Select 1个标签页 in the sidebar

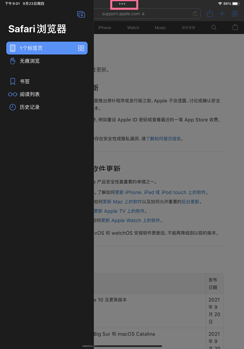41,48
